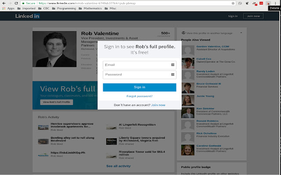The height and width of the screenshot is (175, 281).
Task: Go back using the browser back arrow
Action: pos(4,3)
